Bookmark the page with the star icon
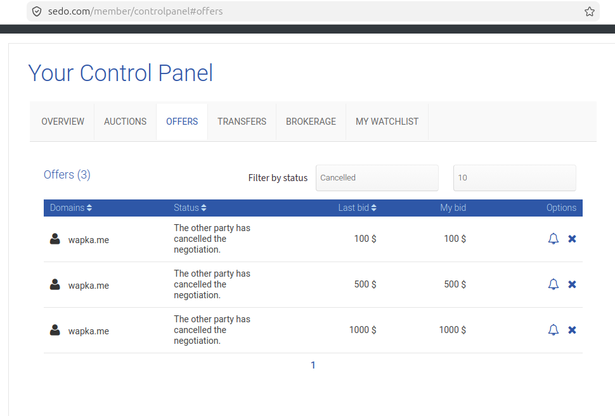This screenshot has width=615, height=416. click(589, 11)
